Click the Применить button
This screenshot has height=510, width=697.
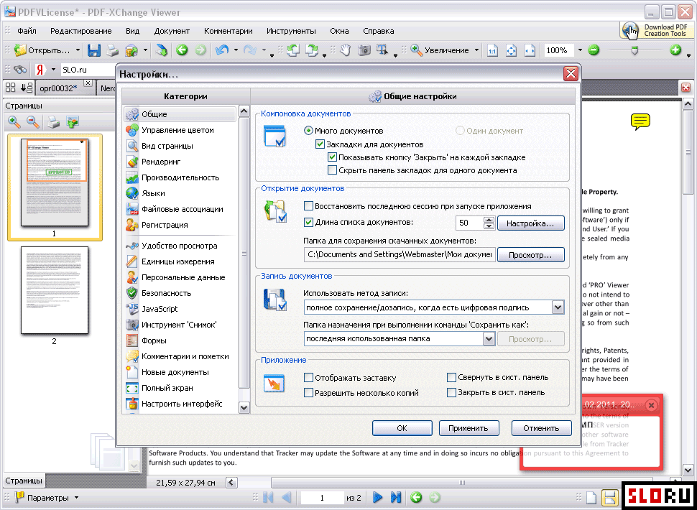click(x=468, y=428)
